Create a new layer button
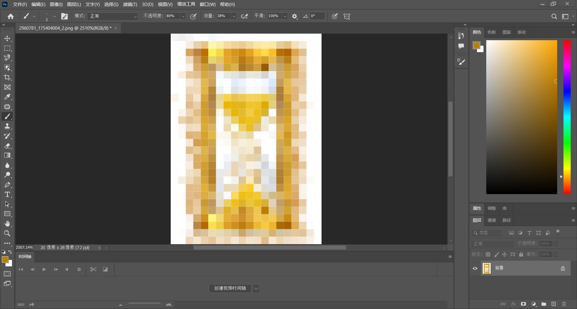577x309 pixels. 554,304
